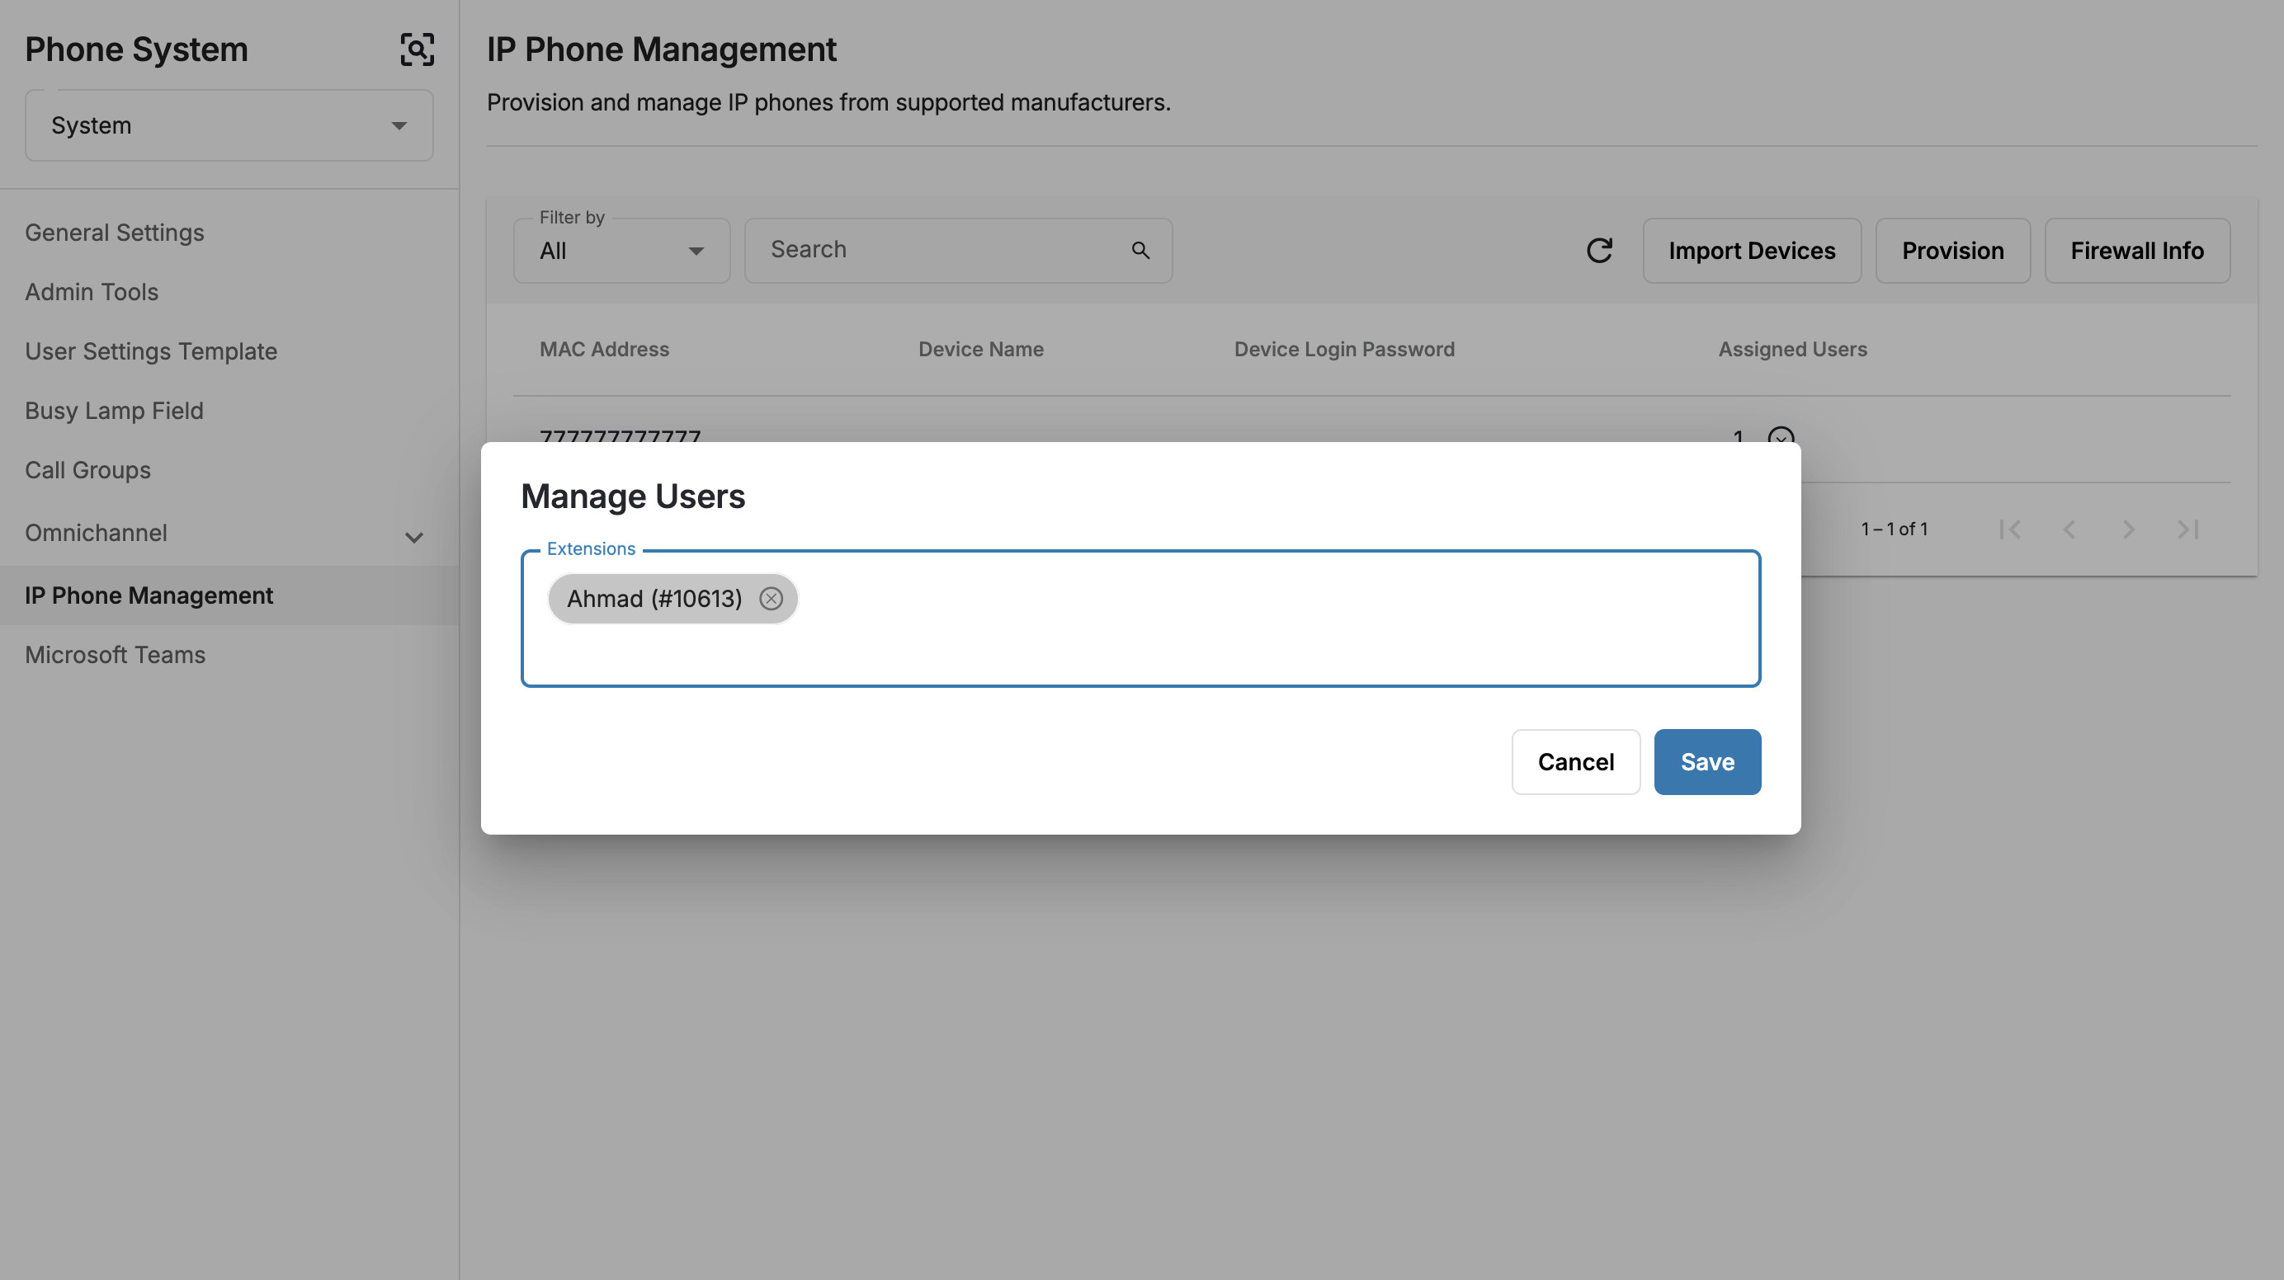Screen dimensions: 2284x1280
Task: Go to last page of results
Action: click(2187, 529)
